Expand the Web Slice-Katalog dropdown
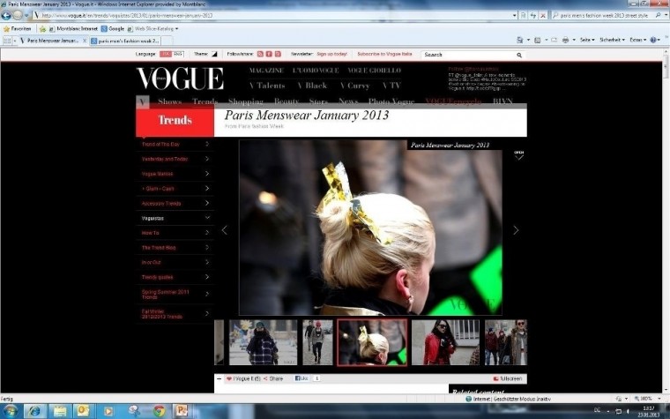Image resolution: width=670 pixels, height=419 pixels. pyautogui.click(x=176, y=28)
